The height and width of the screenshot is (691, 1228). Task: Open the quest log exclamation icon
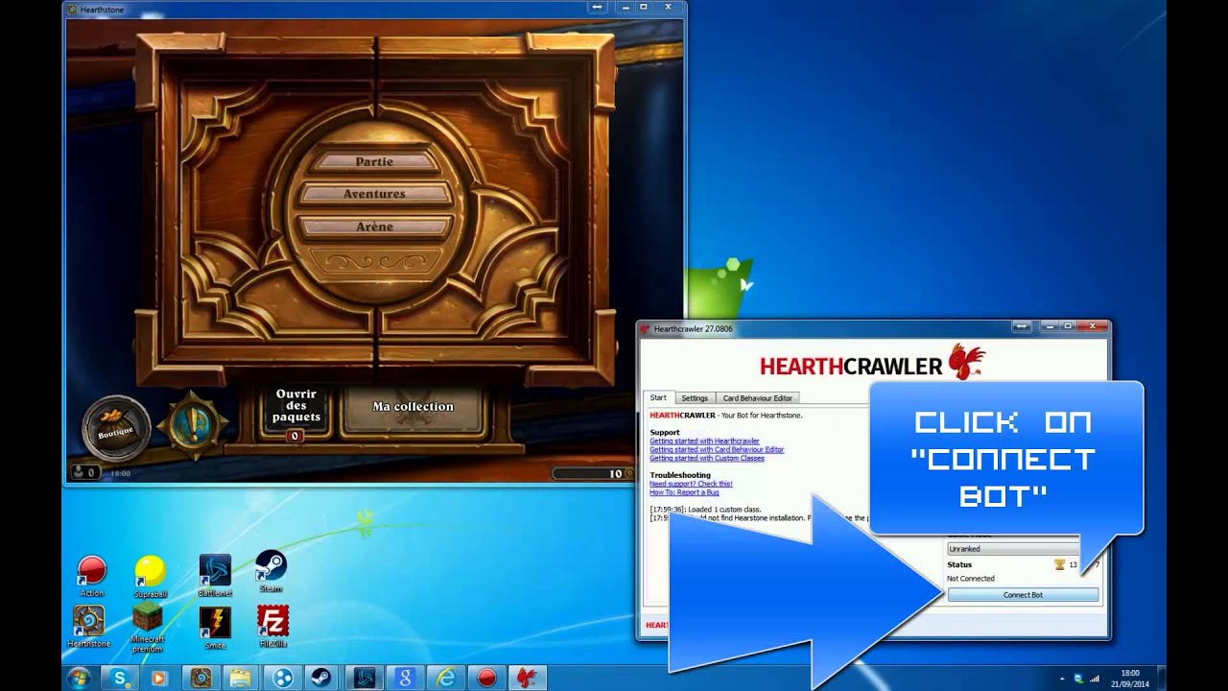pos(192,423)
